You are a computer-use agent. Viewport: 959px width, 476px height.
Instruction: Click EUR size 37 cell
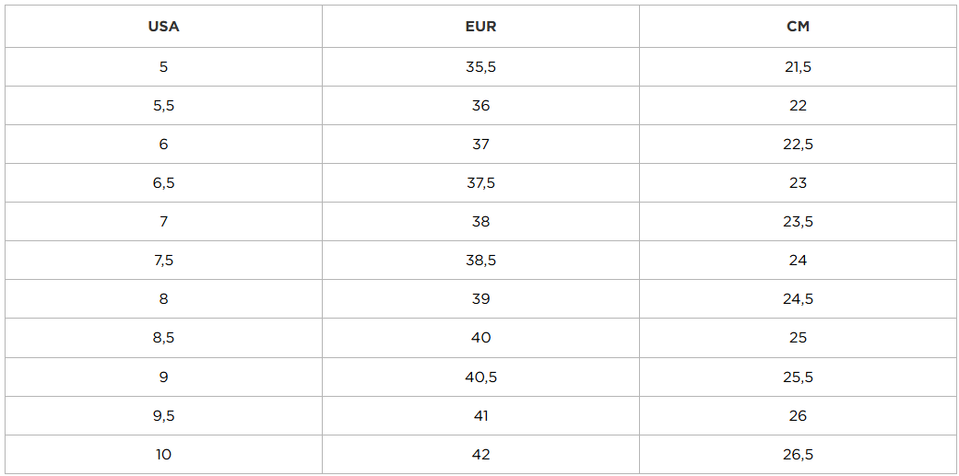point(480,145)
